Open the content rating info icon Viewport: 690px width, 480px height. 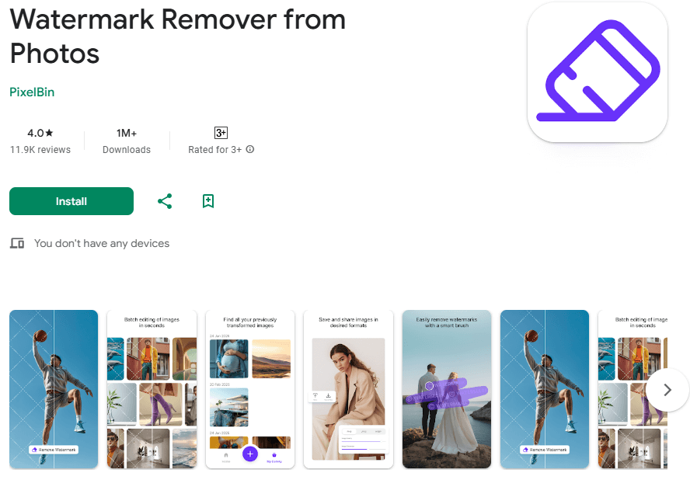(250, 149)
